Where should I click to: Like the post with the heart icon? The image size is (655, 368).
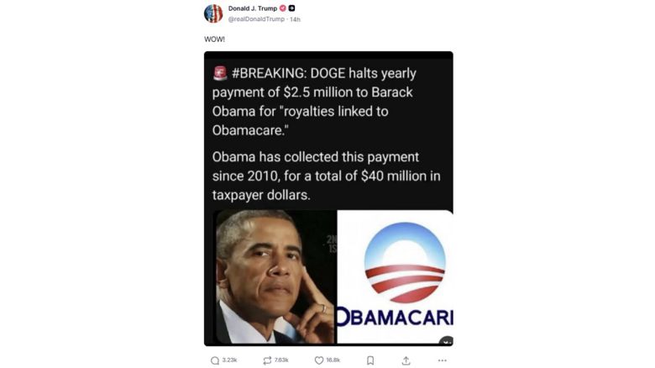click(x=319, y=360)
